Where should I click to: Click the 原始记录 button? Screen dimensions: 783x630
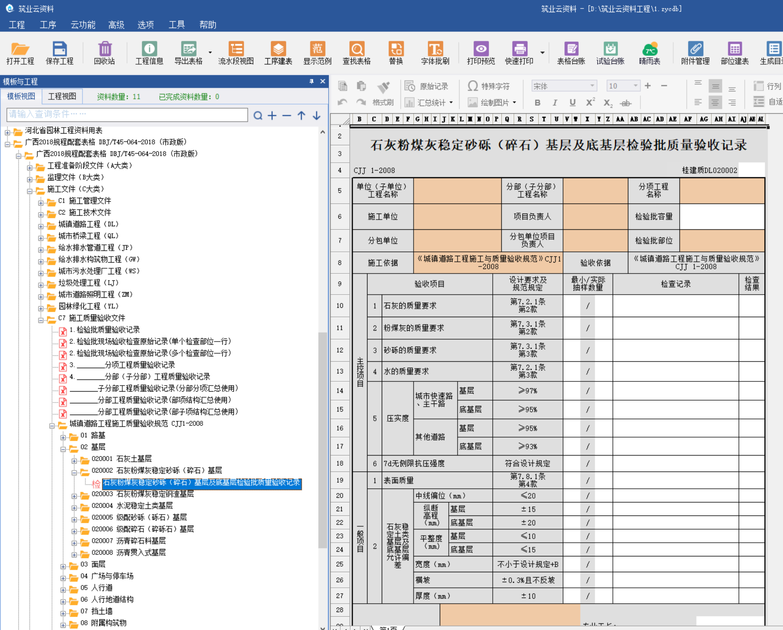click(427, 86)
